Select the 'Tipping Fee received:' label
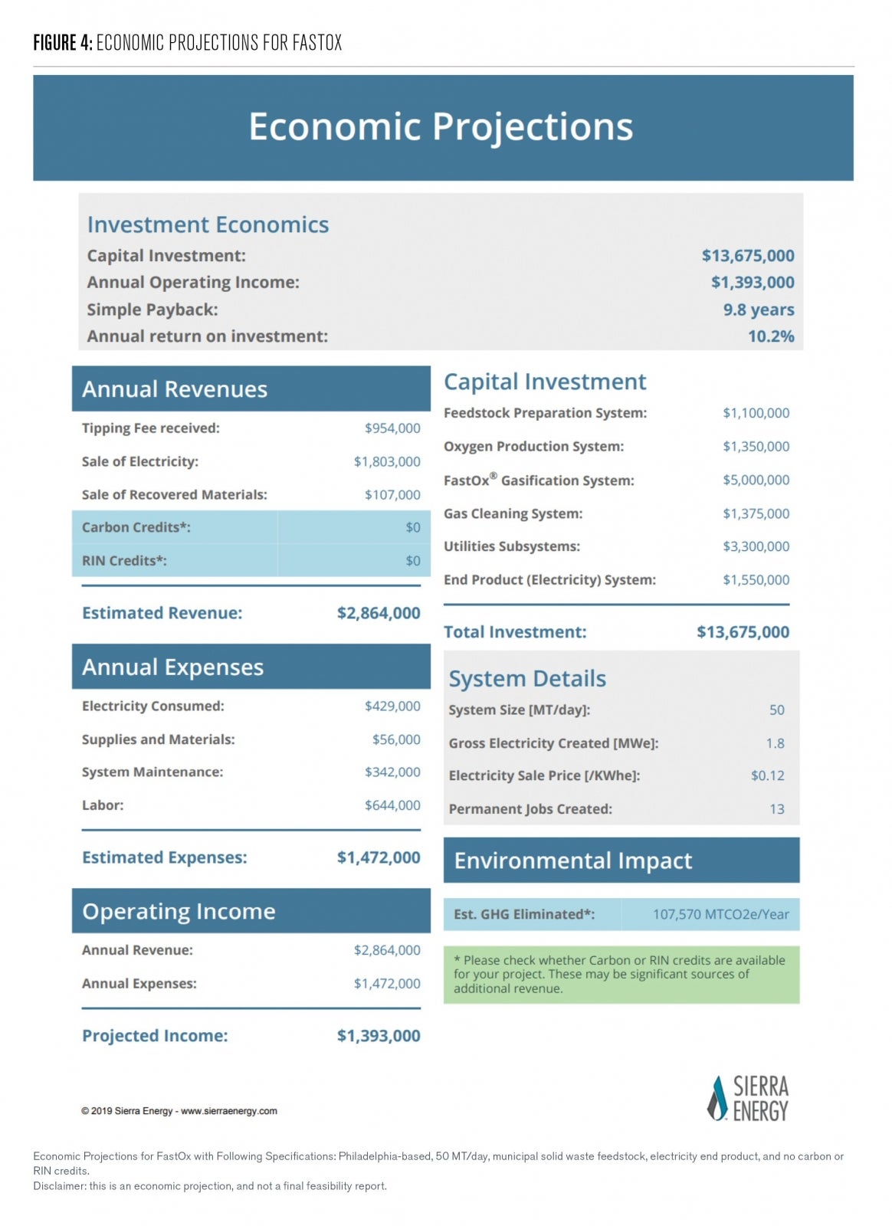The width and height of the screenshot is (892, 1226). (x=151, y=428)
